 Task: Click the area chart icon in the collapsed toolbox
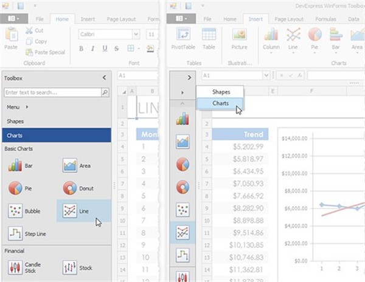pos(182,142)
